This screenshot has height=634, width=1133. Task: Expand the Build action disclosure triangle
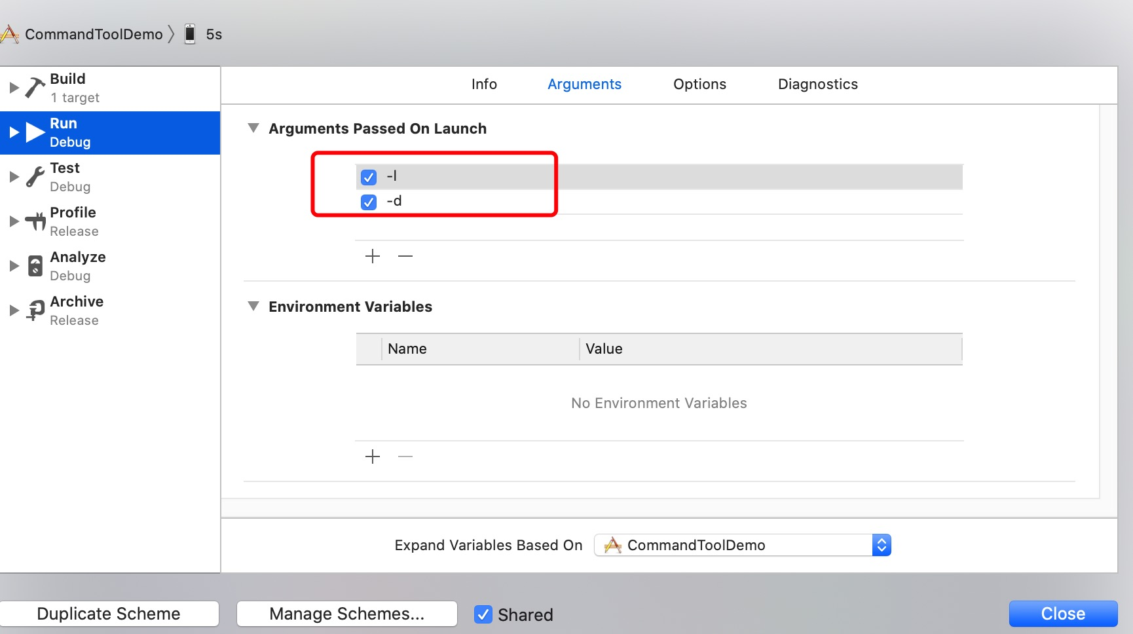click(14, 87)
